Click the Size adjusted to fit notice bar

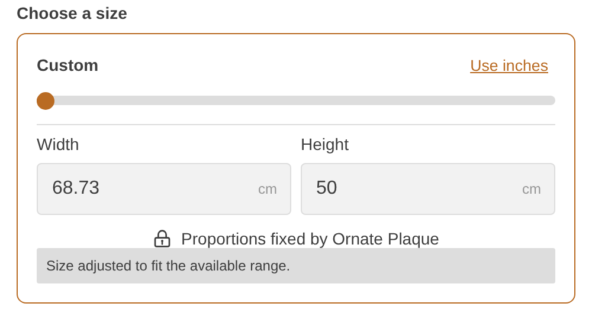(296, 266)
